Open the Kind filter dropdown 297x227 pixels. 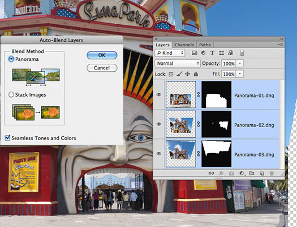point(170,53)
